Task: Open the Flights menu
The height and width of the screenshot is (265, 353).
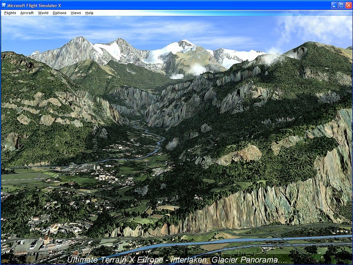Action: [10, 13]
